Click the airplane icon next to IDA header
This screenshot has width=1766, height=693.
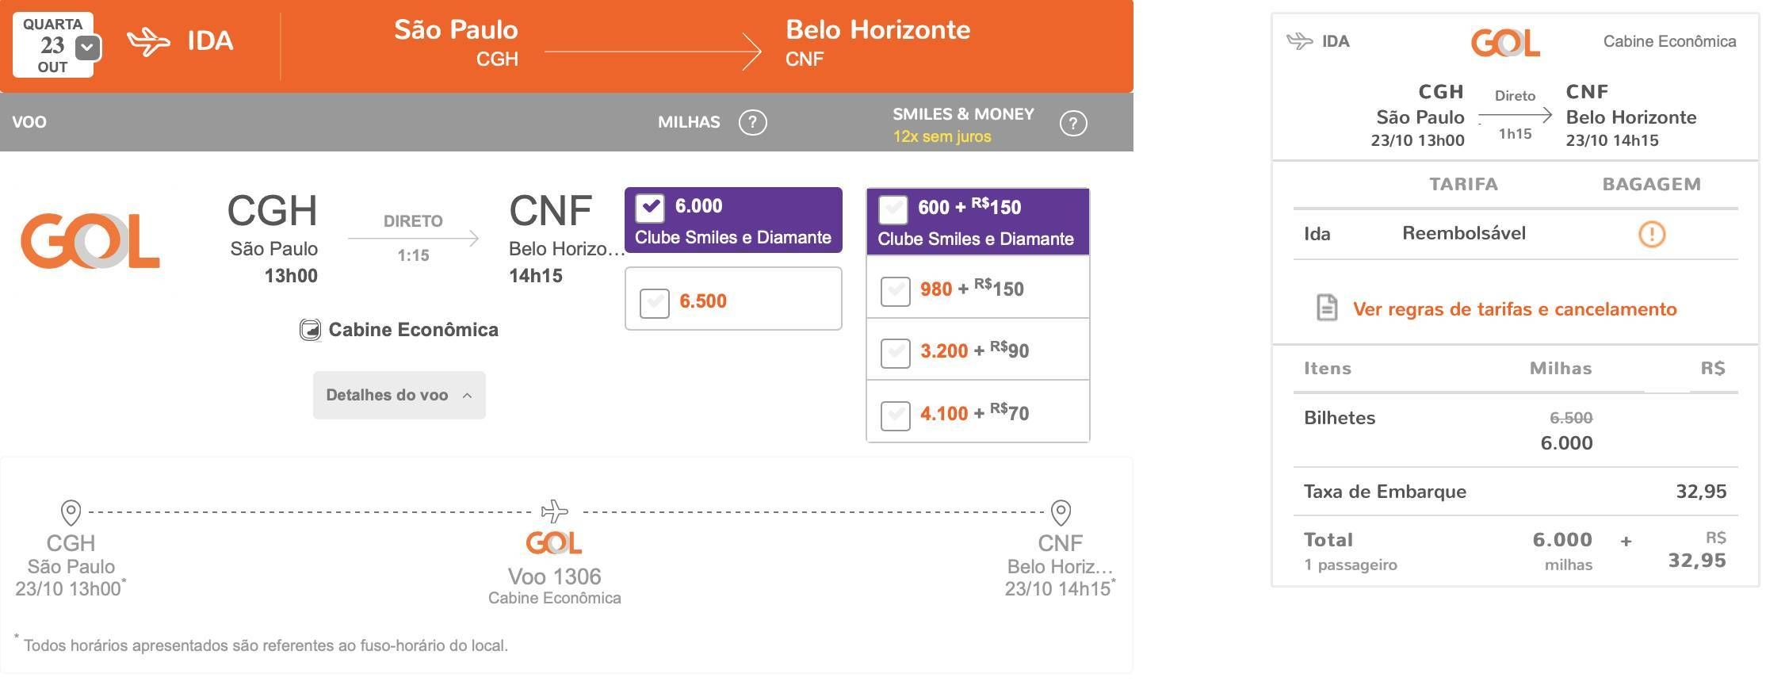(x=148, y=41)
